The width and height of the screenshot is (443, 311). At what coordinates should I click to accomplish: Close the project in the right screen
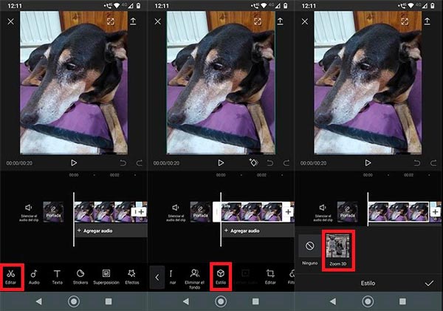click(304, 21)
